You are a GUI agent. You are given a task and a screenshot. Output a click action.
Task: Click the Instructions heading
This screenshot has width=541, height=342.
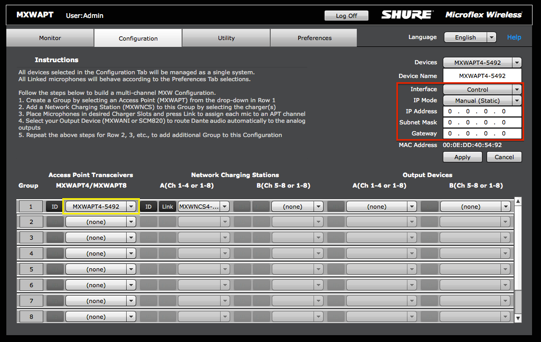(56, 60)
